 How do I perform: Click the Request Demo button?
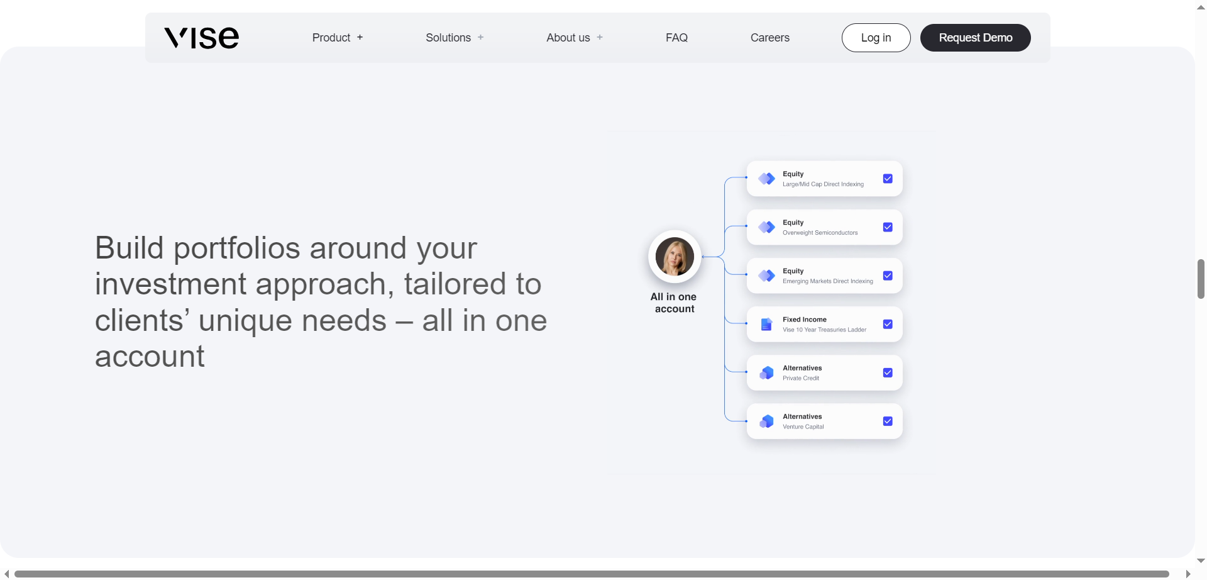975,37
